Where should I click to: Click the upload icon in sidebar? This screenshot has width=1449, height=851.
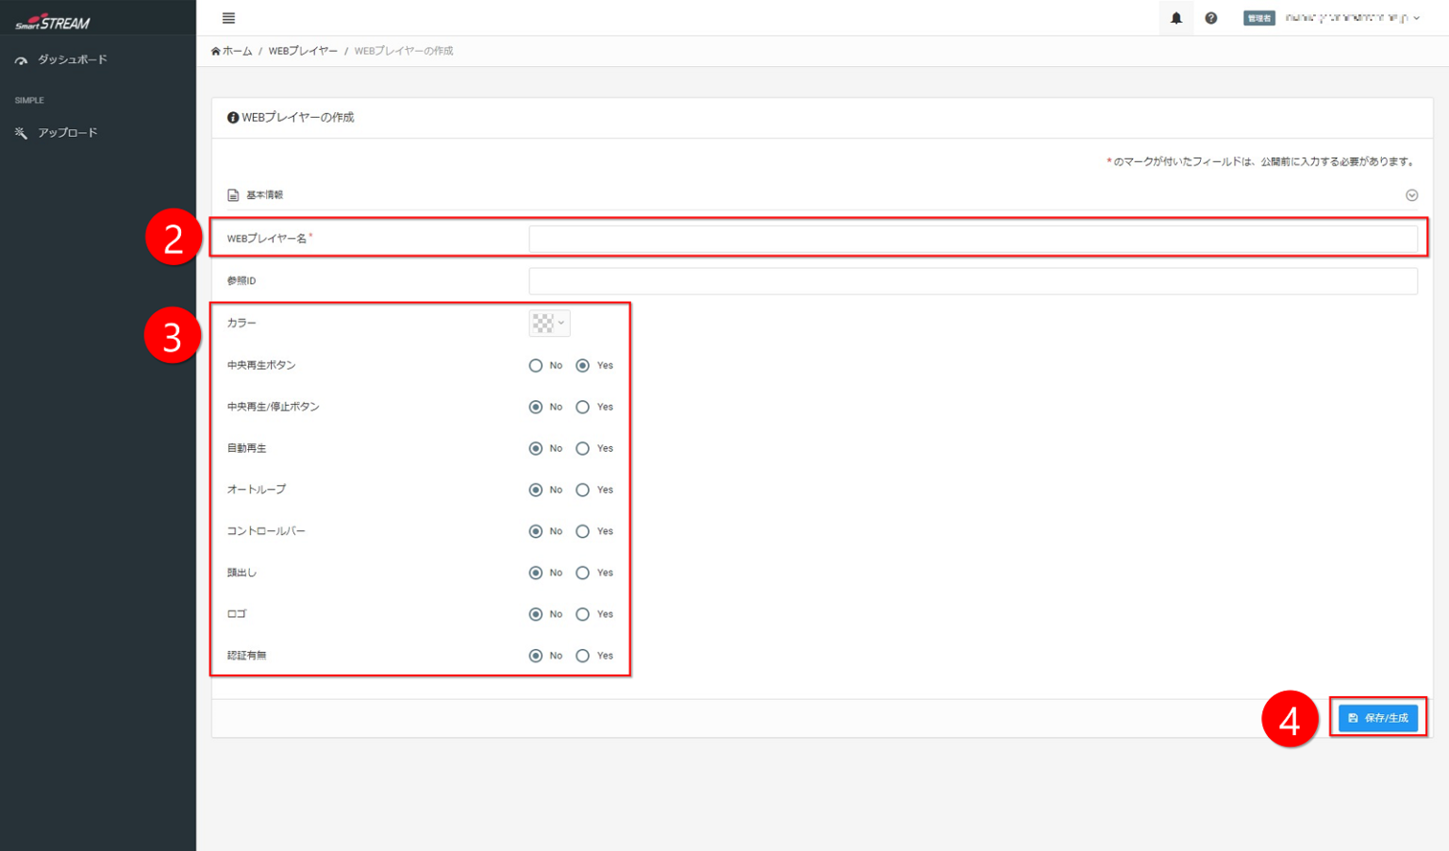pos(21,133)
